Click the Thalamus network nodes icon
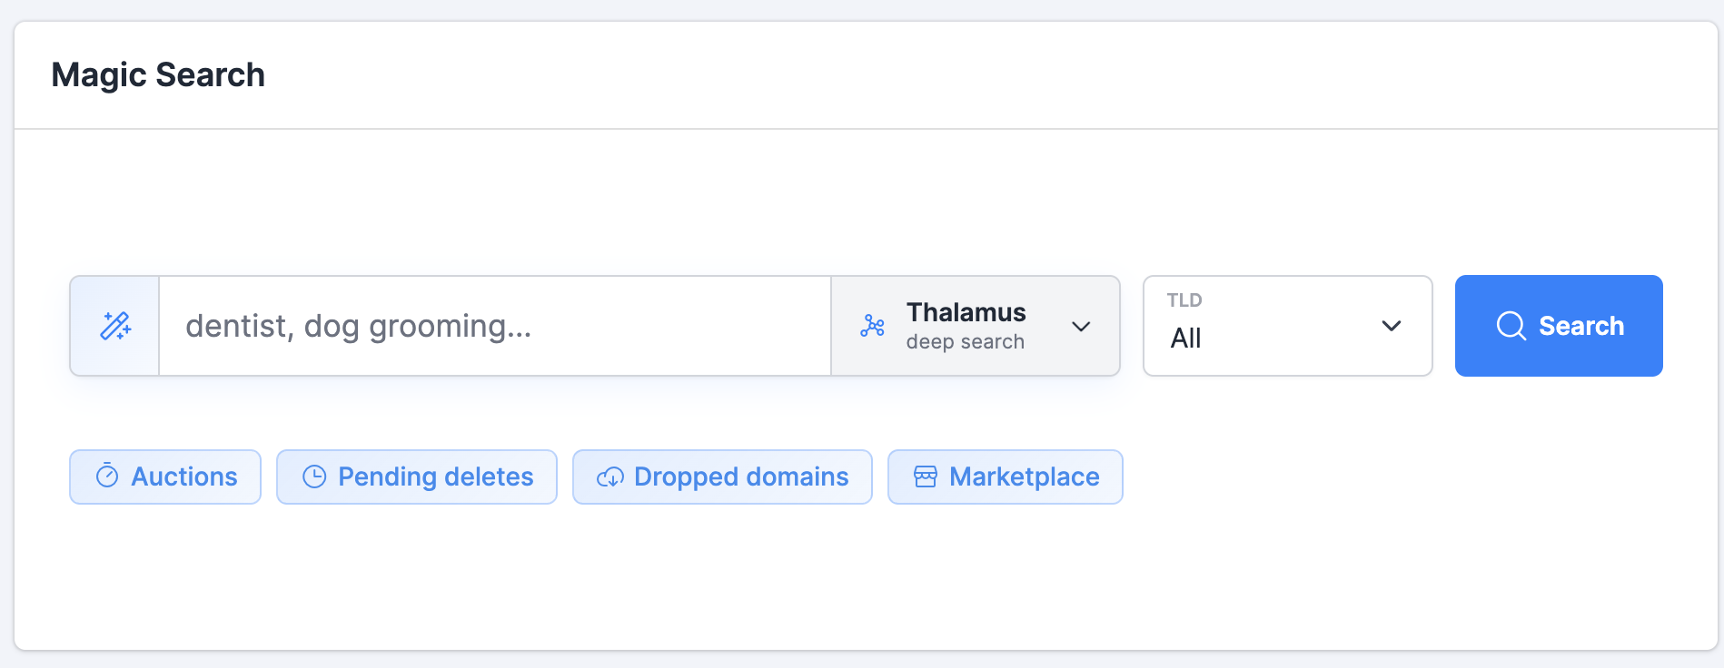 click(872, 326)
